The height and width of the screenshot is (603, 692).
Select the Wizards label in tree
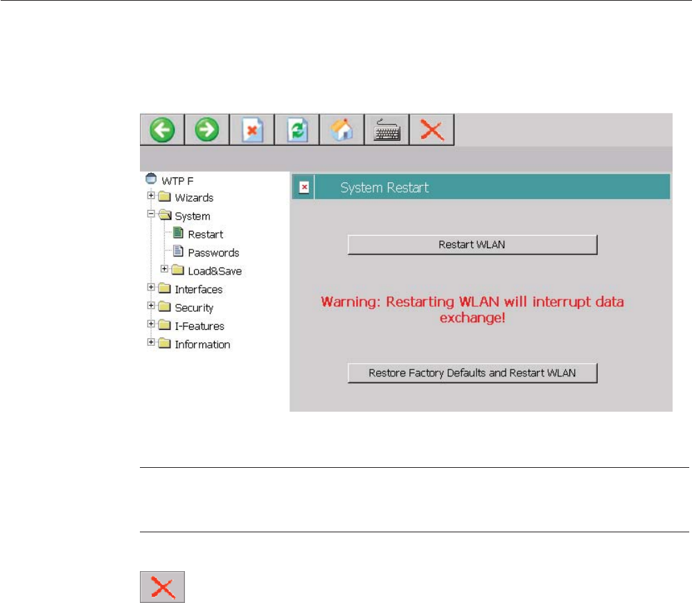pos(194,198)
